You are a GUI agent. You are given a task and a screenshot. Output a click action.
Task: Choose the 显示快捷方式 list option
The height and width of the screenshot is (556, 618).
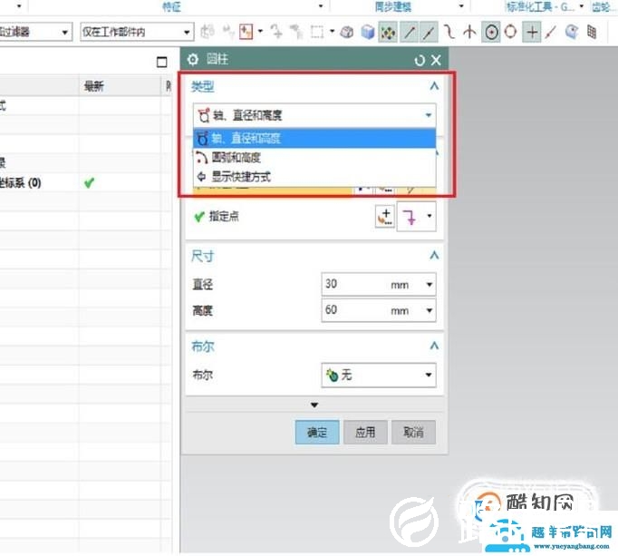point(314,176)
